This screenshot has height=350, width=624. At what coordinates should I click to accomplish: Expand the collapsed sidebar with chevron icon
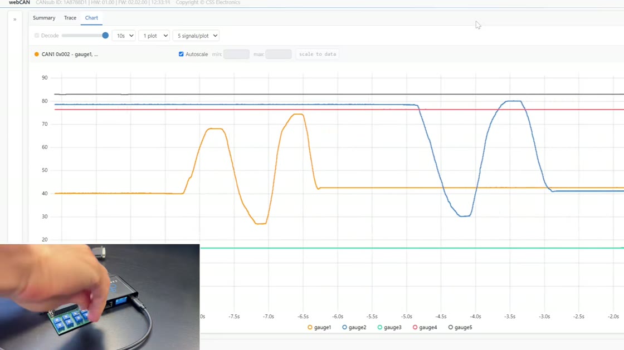pos(14,19)
